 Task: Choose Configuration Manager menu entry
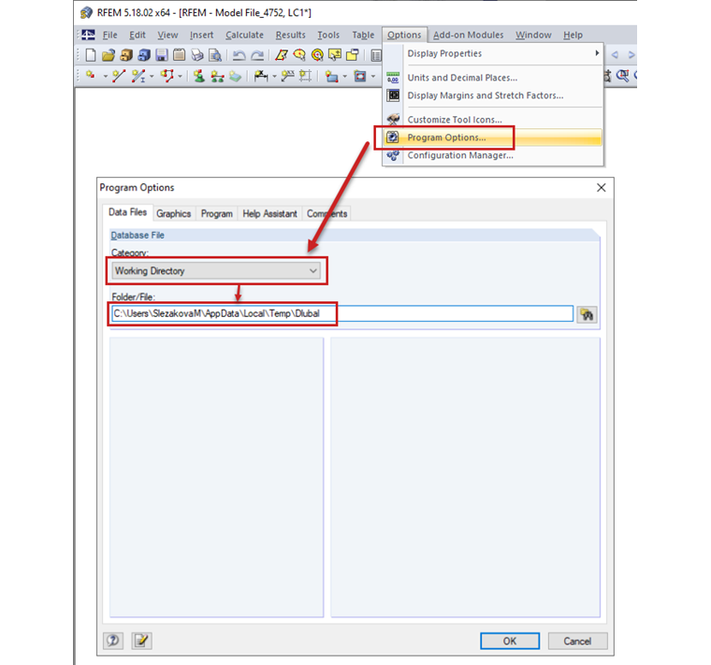click(492, 155)
